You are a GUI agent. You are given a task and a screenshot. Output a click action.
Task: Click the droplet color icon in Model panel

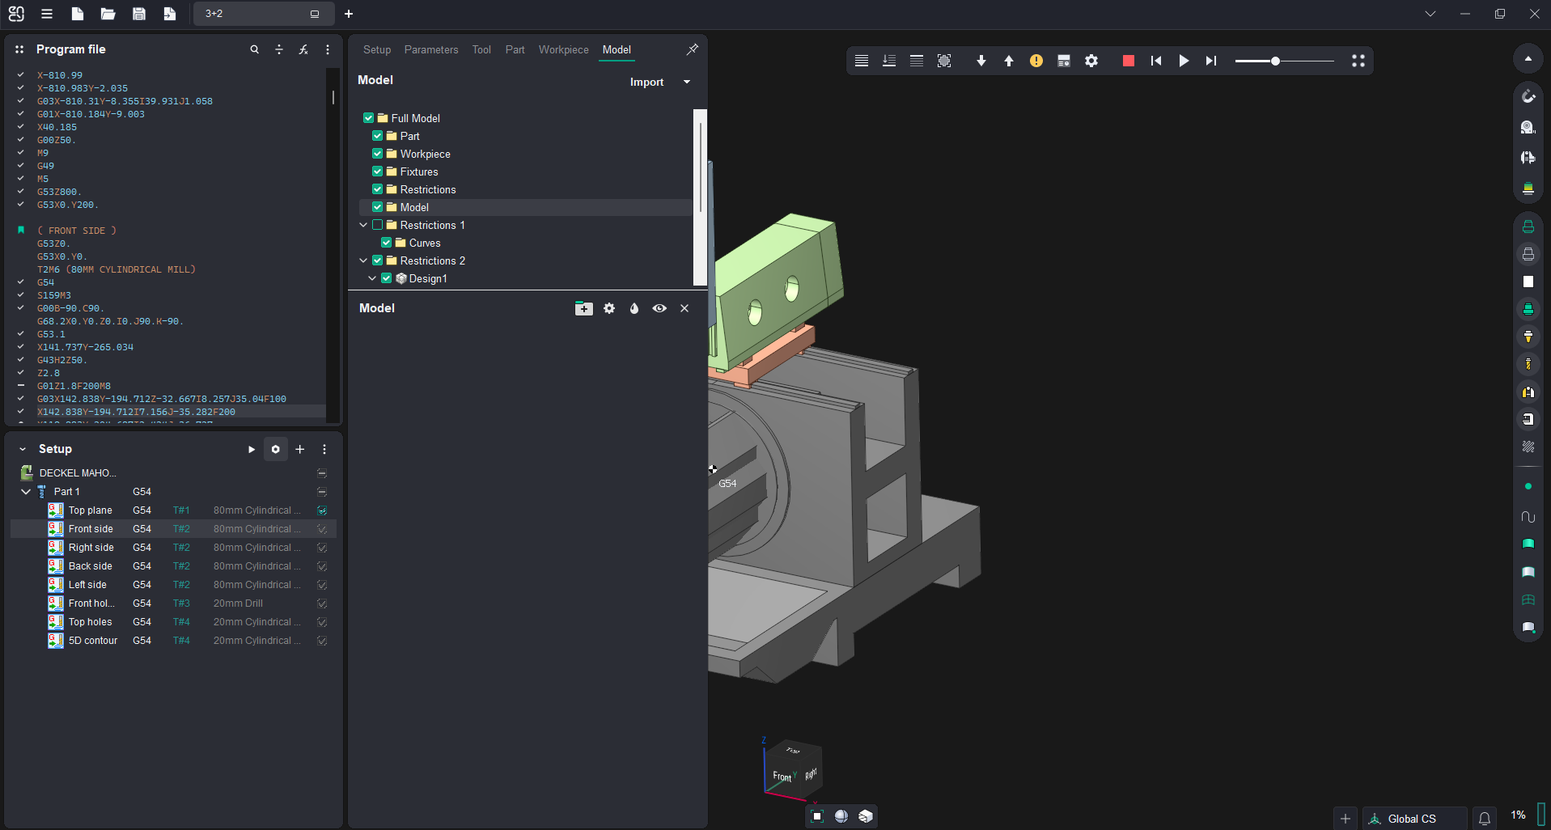point(634,308)
